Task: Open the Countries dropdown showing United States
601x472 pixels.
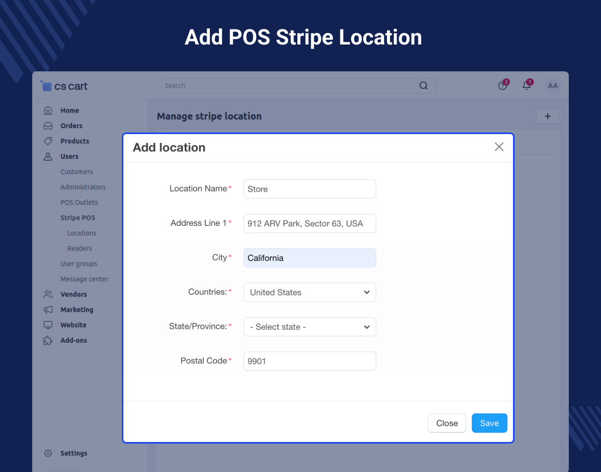Action: (310, 292)
